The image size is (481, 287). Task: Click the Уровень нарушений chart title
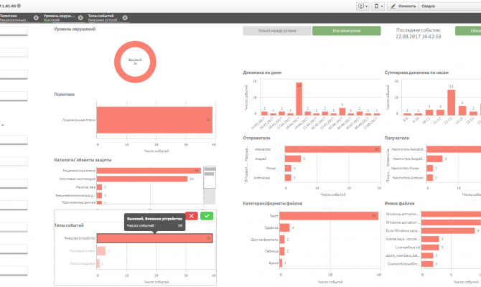point(75,29)
